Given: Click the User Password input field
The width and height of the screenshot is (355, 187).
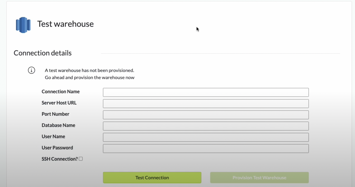Looking at the screenshot, I should [206, 148].
